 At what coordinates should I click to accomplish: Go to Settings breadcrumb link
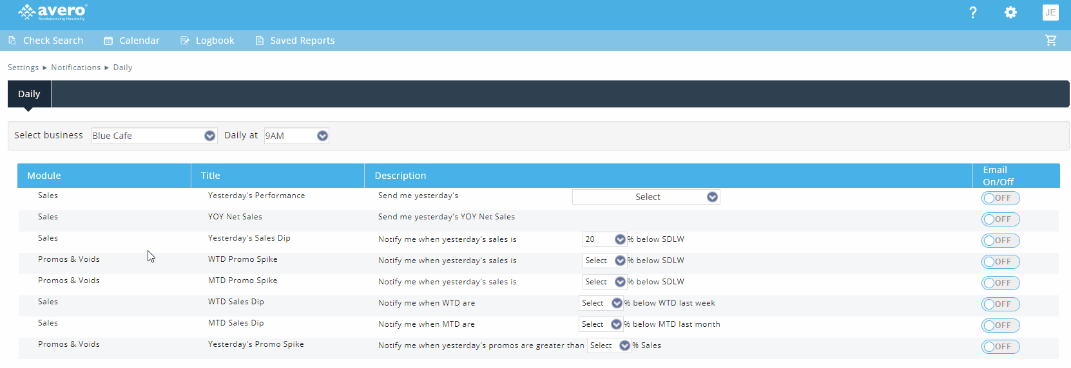pos(23,68)
